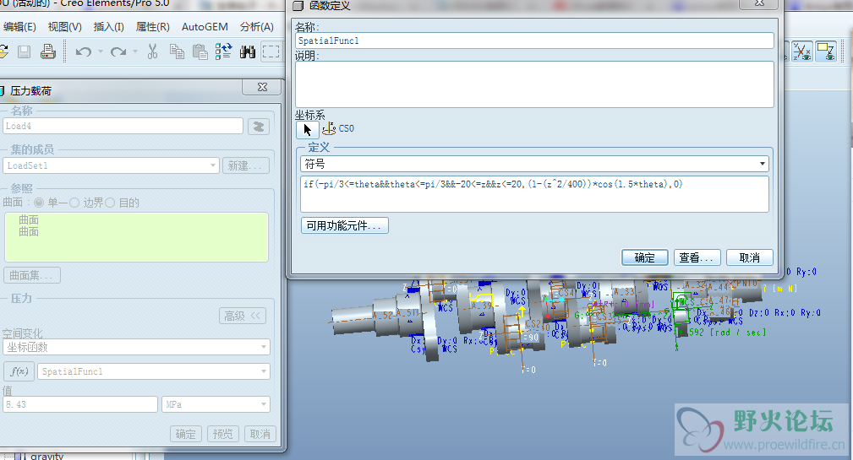853x460 pixels.
Task: Open the 分析(A) menu
Action: point(257,27)
